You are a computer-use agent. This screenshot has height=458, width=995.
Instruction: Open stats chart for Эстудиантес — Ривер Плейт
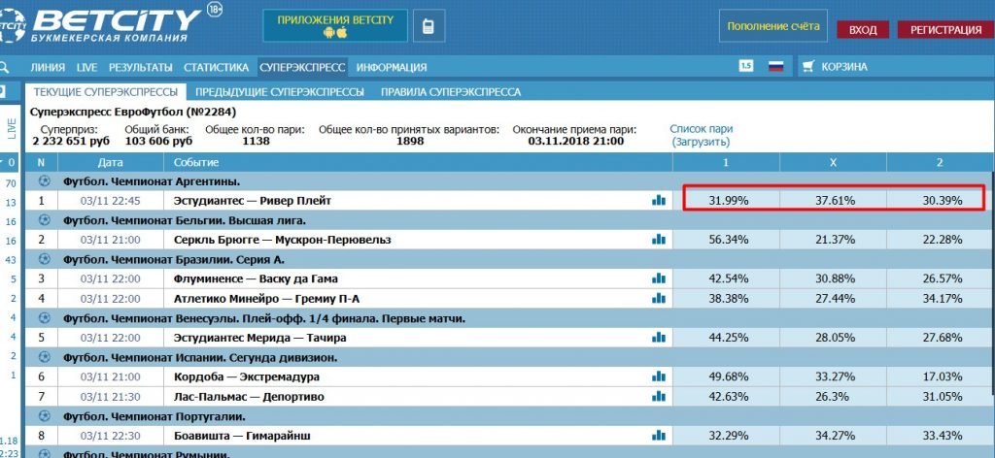coord(659,201)
